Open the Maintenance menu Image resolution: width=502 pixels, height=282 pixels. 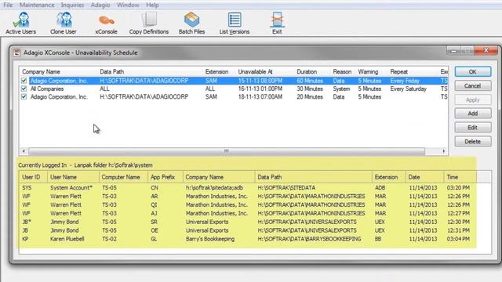[x=37, y=5]
